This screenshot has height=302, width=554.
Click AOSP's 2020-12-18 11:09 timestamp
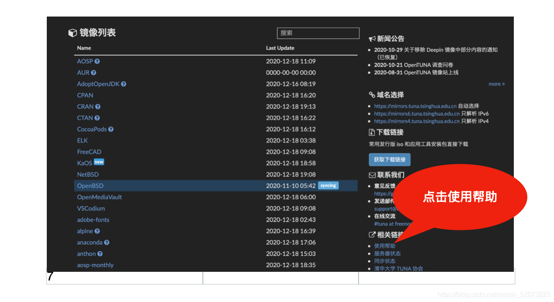pos(291,61)
